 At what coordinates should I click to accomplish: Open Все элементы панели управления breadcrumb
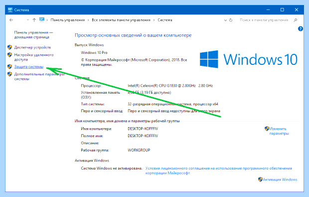pos(121,20)
